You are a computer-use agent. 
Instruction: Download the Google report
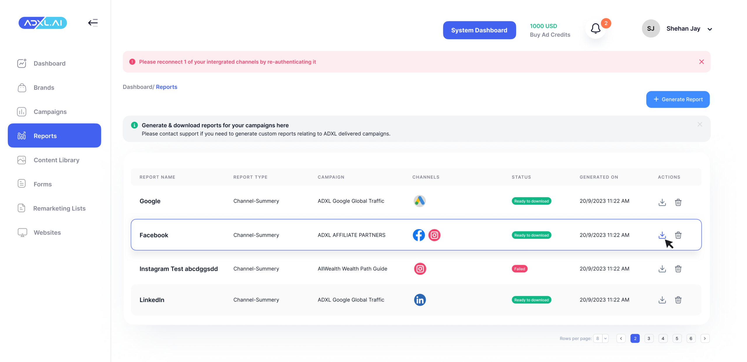662,202
